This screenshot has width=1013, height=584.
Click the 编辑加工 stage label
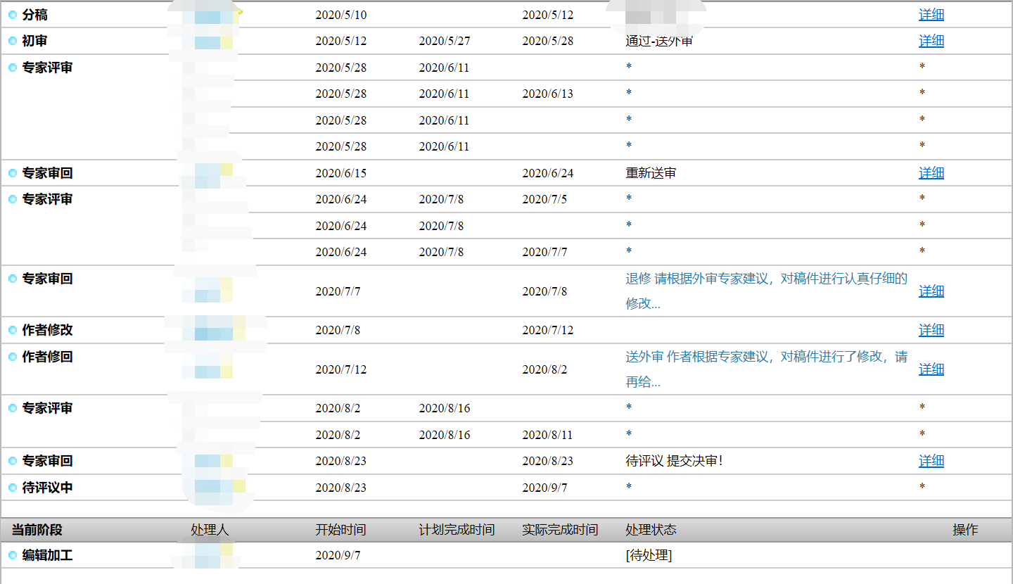[x=47, y=555]
